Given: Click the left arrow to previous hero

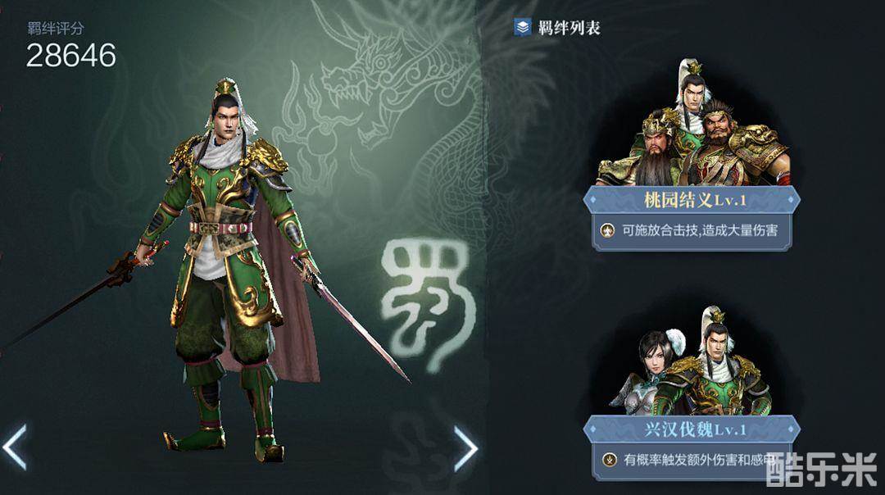Looking at the screenshot, I should click(15, 447).
